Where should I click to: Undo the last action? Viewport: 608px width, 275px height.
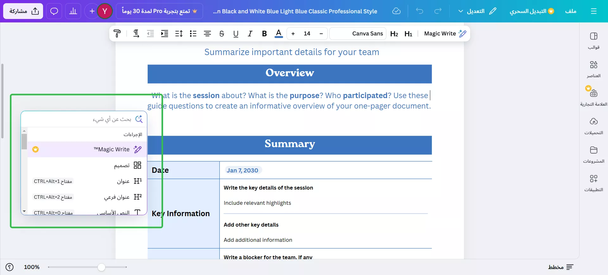pyautogui.click(x=420, y=11)
